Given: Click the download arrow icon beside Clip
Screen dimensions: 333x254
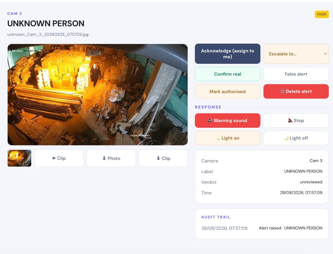Looking at the screenshot, I should click(158, 158).
